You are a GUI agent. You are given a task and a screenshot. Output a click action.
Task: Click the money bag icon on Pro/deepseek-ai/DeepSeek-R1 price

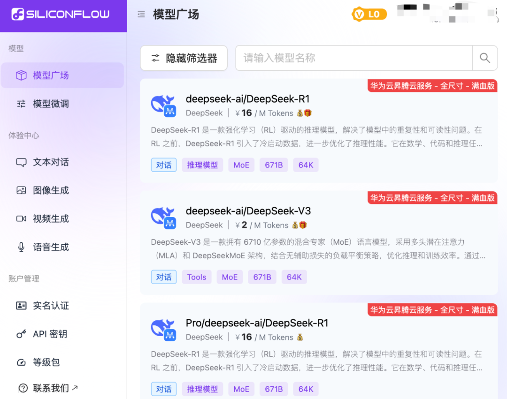pyautogui.click(x=300, y=337)
